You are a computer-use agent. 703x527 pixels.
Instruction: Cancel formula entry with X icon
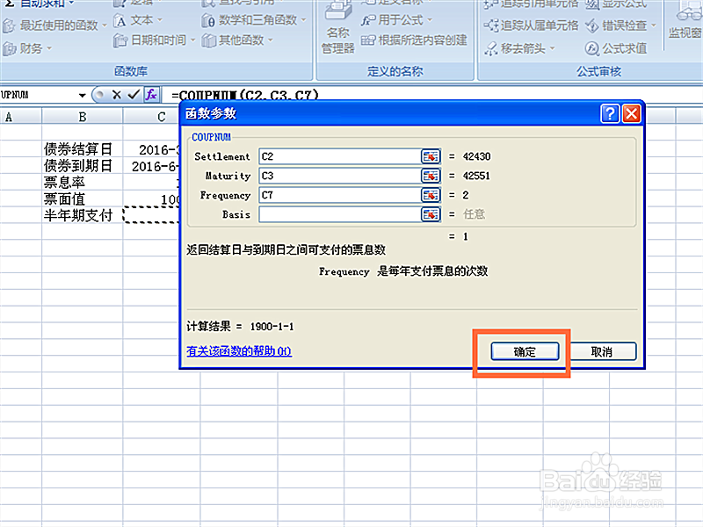pyautogui.click(x=117, y=95)
